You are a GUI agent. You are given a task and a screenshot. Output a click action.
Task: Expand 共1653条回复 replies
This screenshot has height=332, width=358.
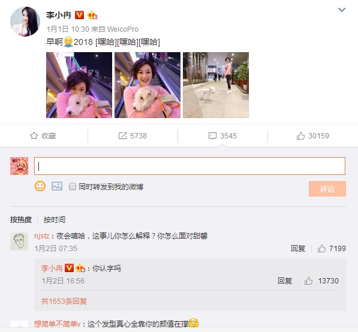tap(64, 301)
